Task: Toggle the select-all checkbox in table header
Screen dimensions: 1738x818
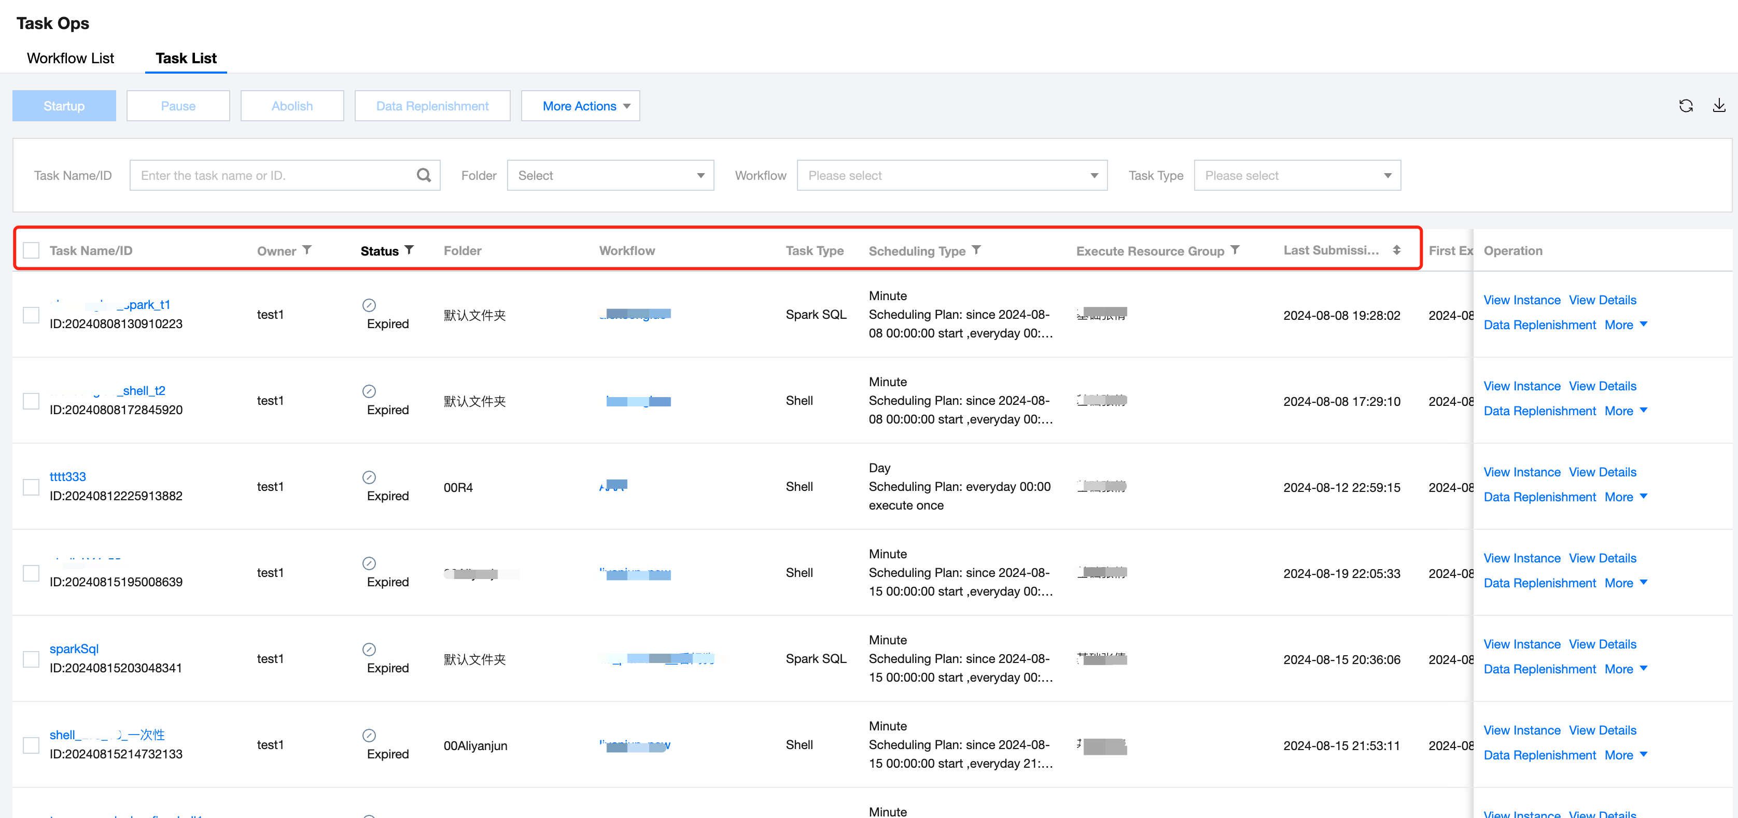Action: (31, 251)
